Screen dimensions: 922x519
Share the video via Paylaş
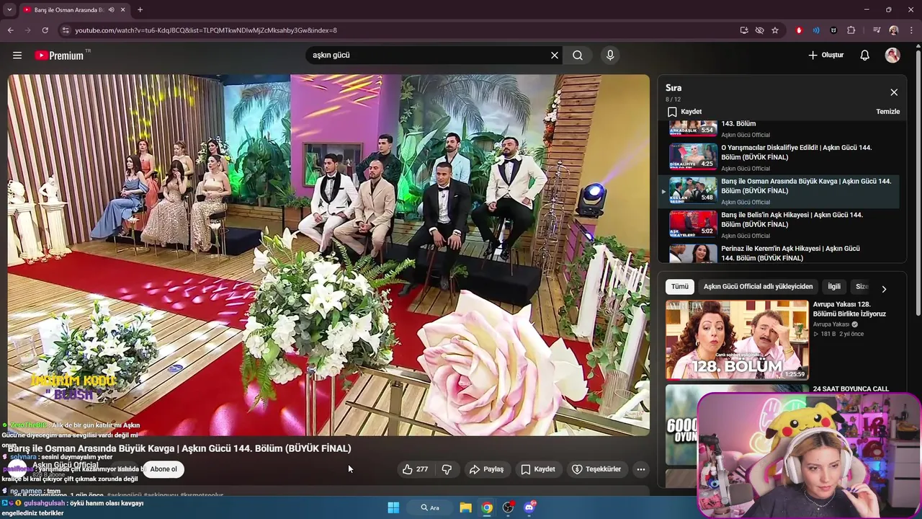point(486,469)
